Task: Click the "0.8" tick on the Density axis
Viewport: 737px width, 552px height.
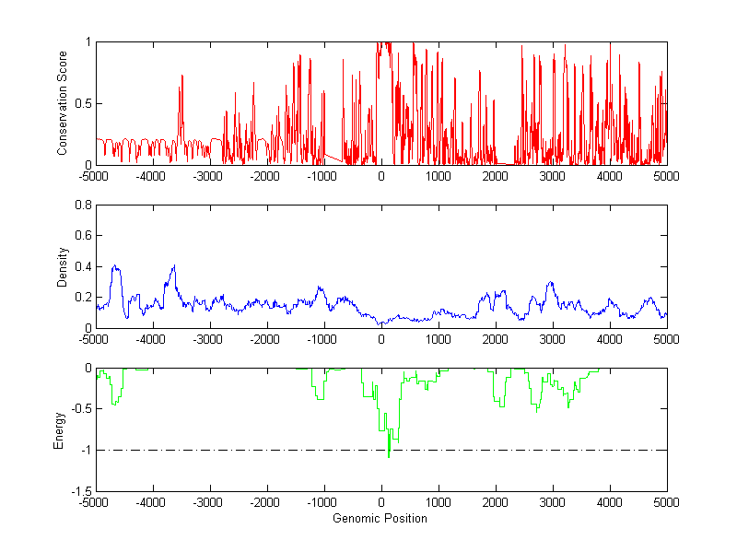Action: [83, 206]
